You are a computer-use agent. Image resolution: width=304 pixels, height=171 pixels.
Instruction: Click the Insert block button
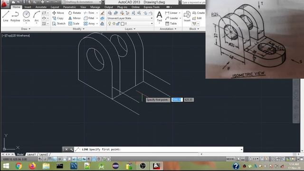(x=187, y=16)
